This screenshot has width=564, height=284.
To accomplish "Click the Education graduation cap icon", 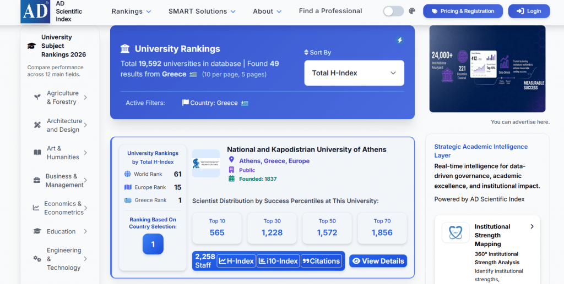I will 37,231.
